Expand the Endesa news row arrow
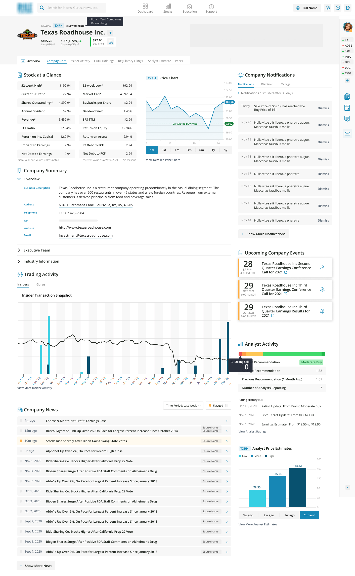 click(x=227, y=421)
